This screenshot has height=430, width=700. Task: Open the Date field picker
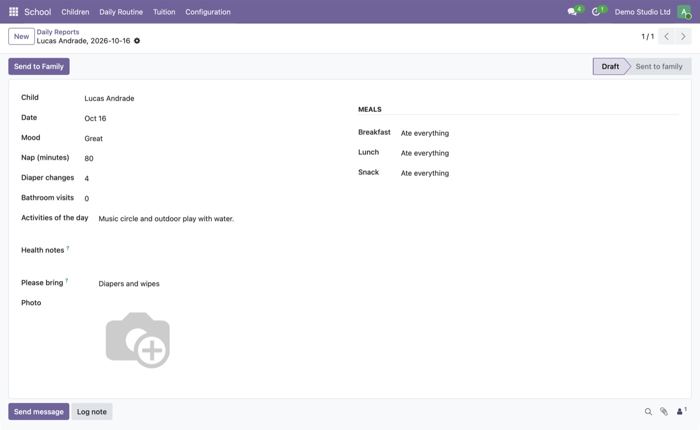(213, 118)
